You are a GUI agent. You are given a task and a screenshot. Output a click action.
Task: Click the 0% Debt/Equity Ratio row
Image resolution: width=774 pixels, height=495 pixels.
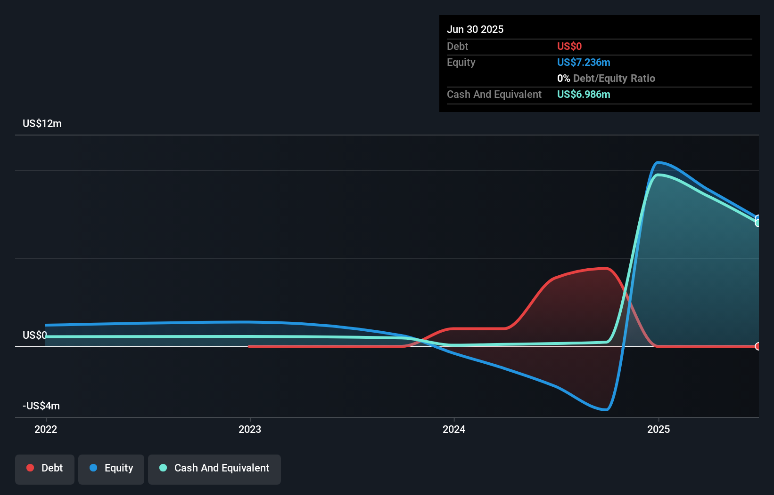coord(606,78)
